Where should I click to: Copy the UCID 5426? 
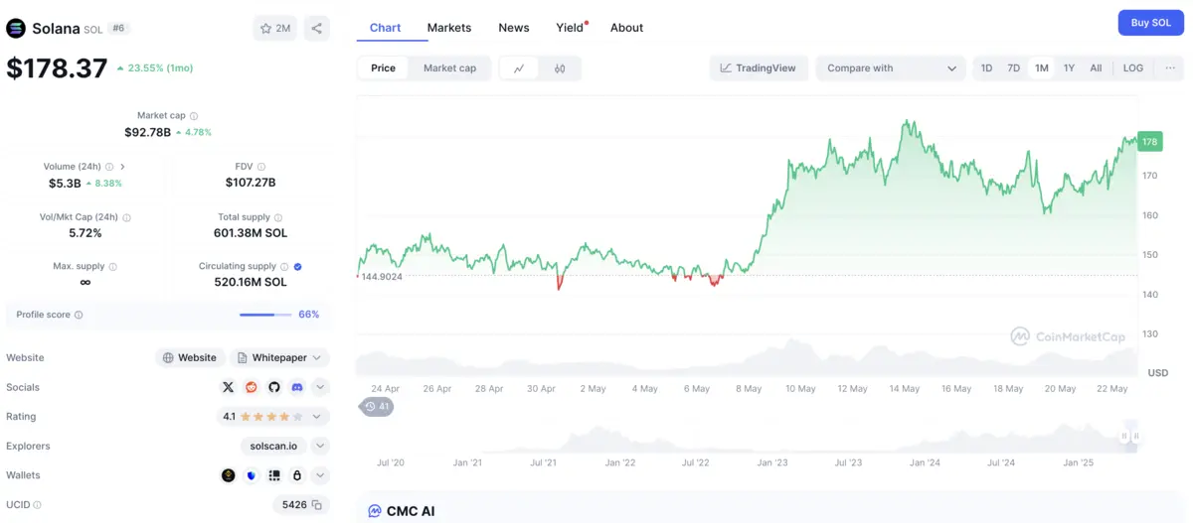tap(317, 505)
